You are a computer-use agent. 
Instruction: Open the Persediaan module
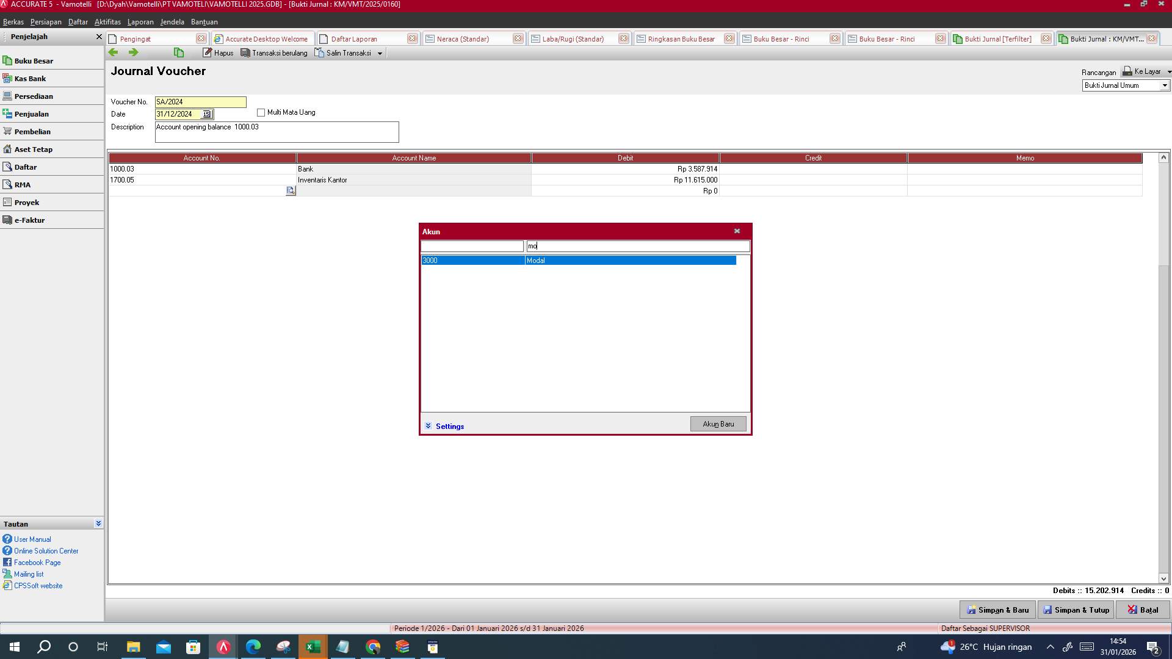pos(34,96)
